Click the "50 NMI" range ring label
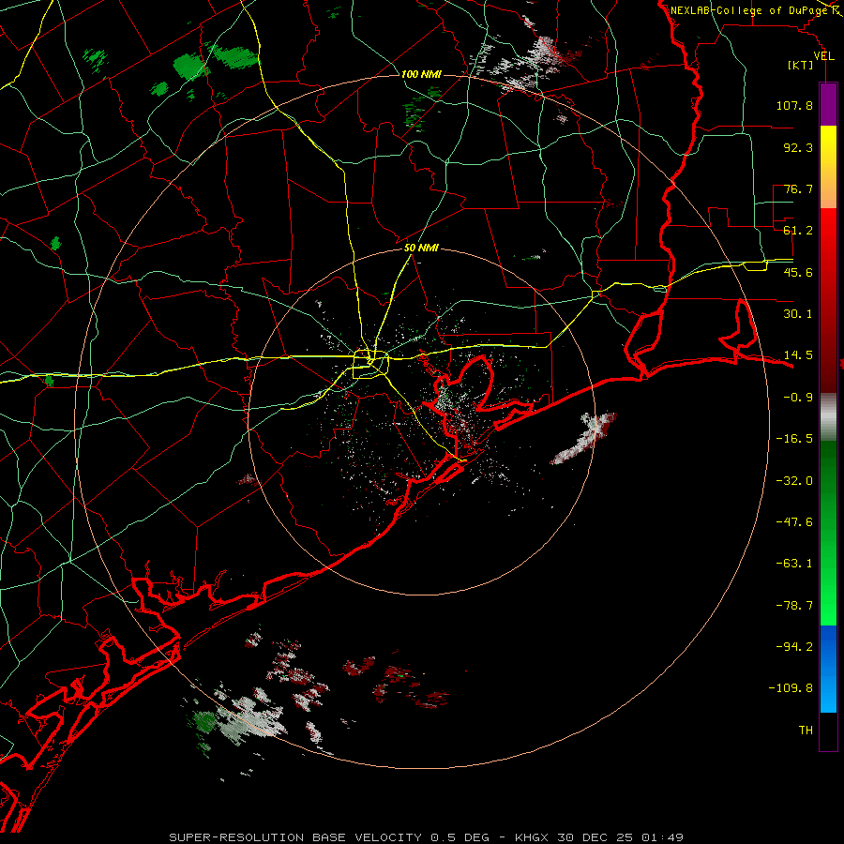The height and width of the screenshot is (844, 844). click(421, 249)
